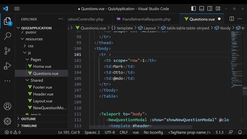Screen dimensions: 247x139
Task: Open editor More Actions ellipsis
Action: (x=240, y=19)
